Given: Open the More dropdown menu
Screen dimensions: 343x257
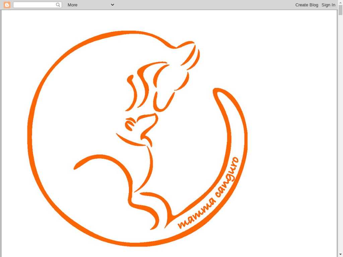Looking at the screenshot, I should tap(72, 5).
